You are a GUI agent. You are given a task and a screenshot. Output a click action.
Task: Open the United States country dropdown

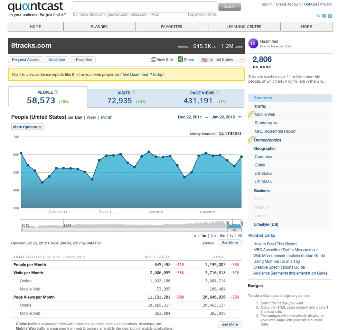[x=222, y=59]
